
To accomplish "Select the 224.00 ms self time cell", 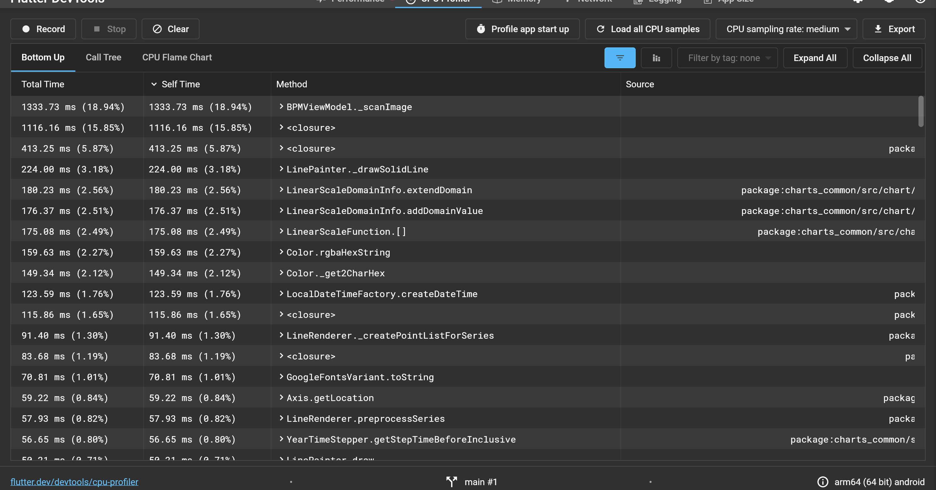I will pos(195,169).
